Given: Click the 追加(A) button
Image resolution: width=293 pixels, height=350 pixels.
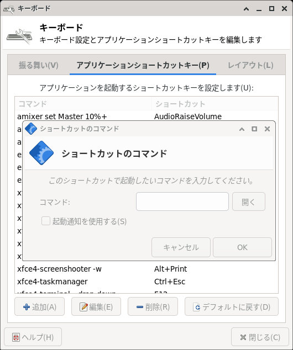Looking at the screenshot, I should click(x=40, y=306).
